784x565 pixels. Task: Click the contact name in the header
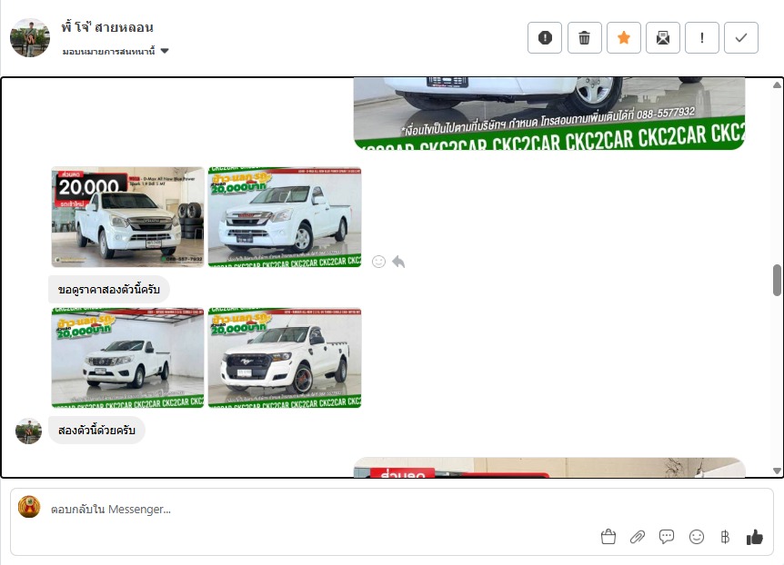[x=107, y=27]
